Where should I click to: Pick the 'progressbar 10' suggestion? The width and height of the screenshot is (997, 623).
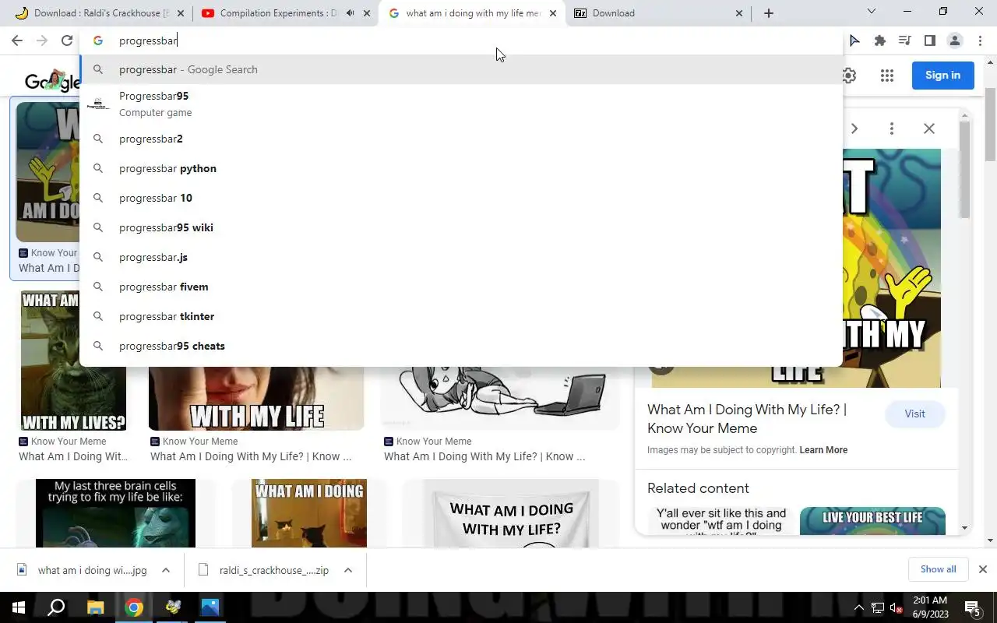(461, 198)
